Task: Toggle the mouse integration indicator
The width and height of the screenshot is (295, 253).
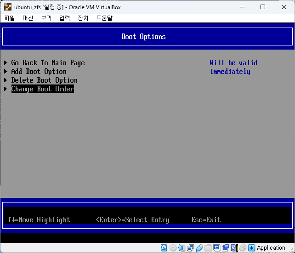Action: [x=243, y=248]
